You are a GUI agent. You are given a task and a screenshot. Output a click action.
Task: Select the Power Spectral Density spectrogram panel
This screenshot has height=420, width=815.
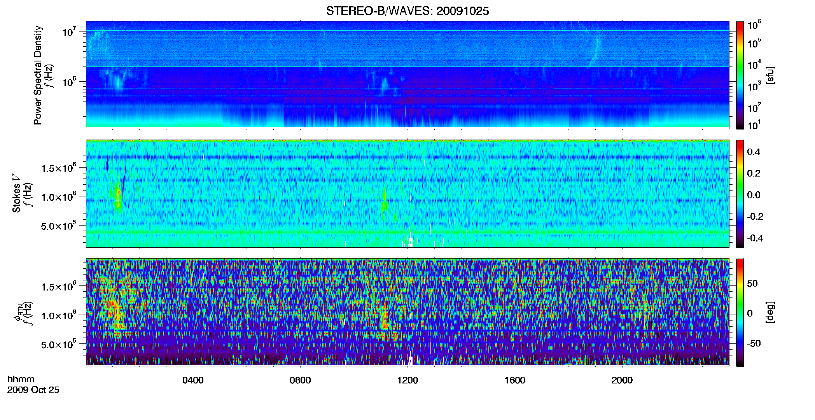click(x=407, y=74)
